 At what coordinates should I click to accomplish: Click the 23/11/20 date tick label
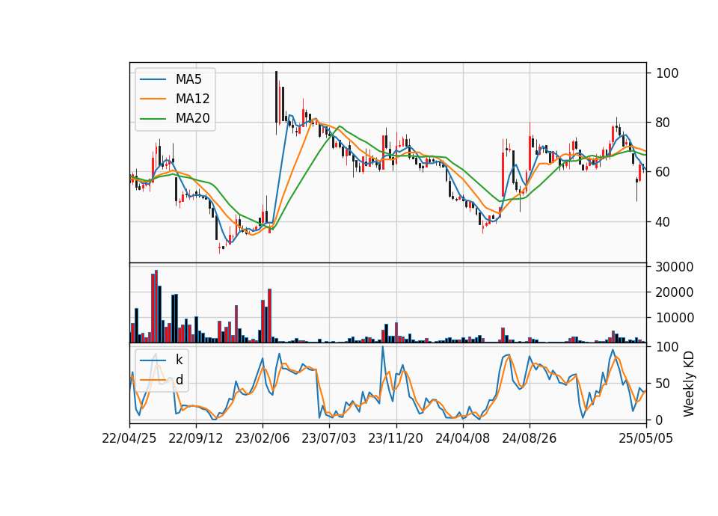pos(396,438)
